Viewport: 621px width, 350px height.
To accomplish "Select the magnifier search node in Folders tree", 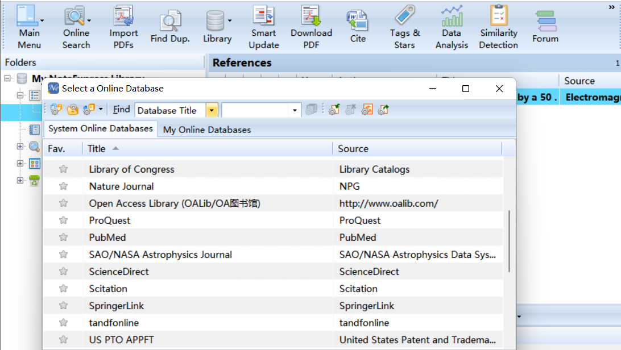I will (35, 147).
